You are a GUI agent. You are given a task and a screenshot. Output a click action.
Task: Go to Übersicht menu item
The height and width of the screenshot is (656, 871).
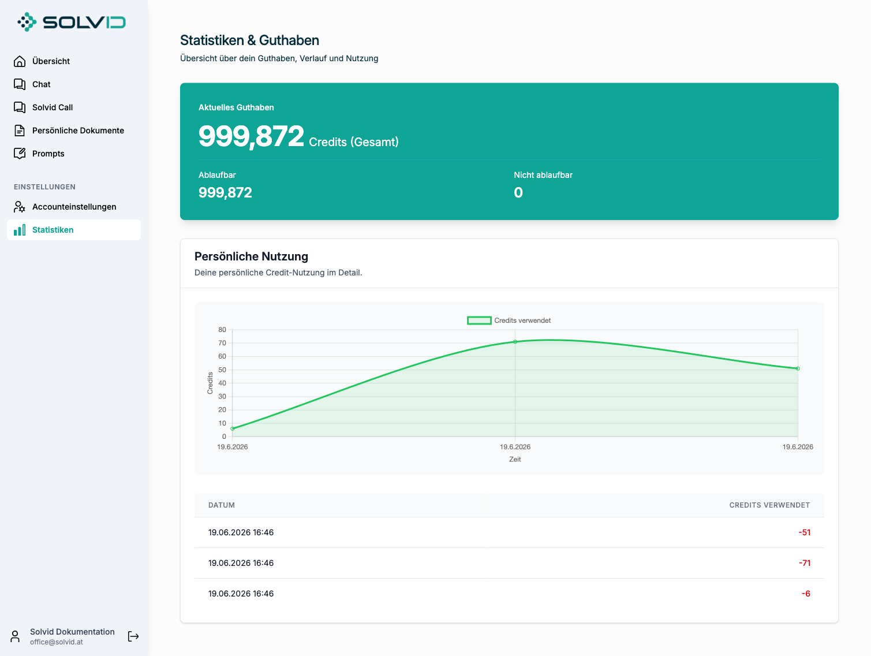(74, 61)
